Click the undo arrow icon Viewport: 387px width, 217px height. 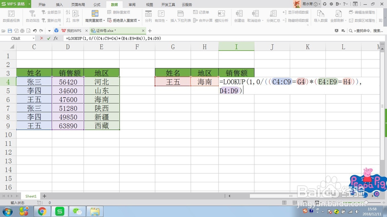point(35,31)
